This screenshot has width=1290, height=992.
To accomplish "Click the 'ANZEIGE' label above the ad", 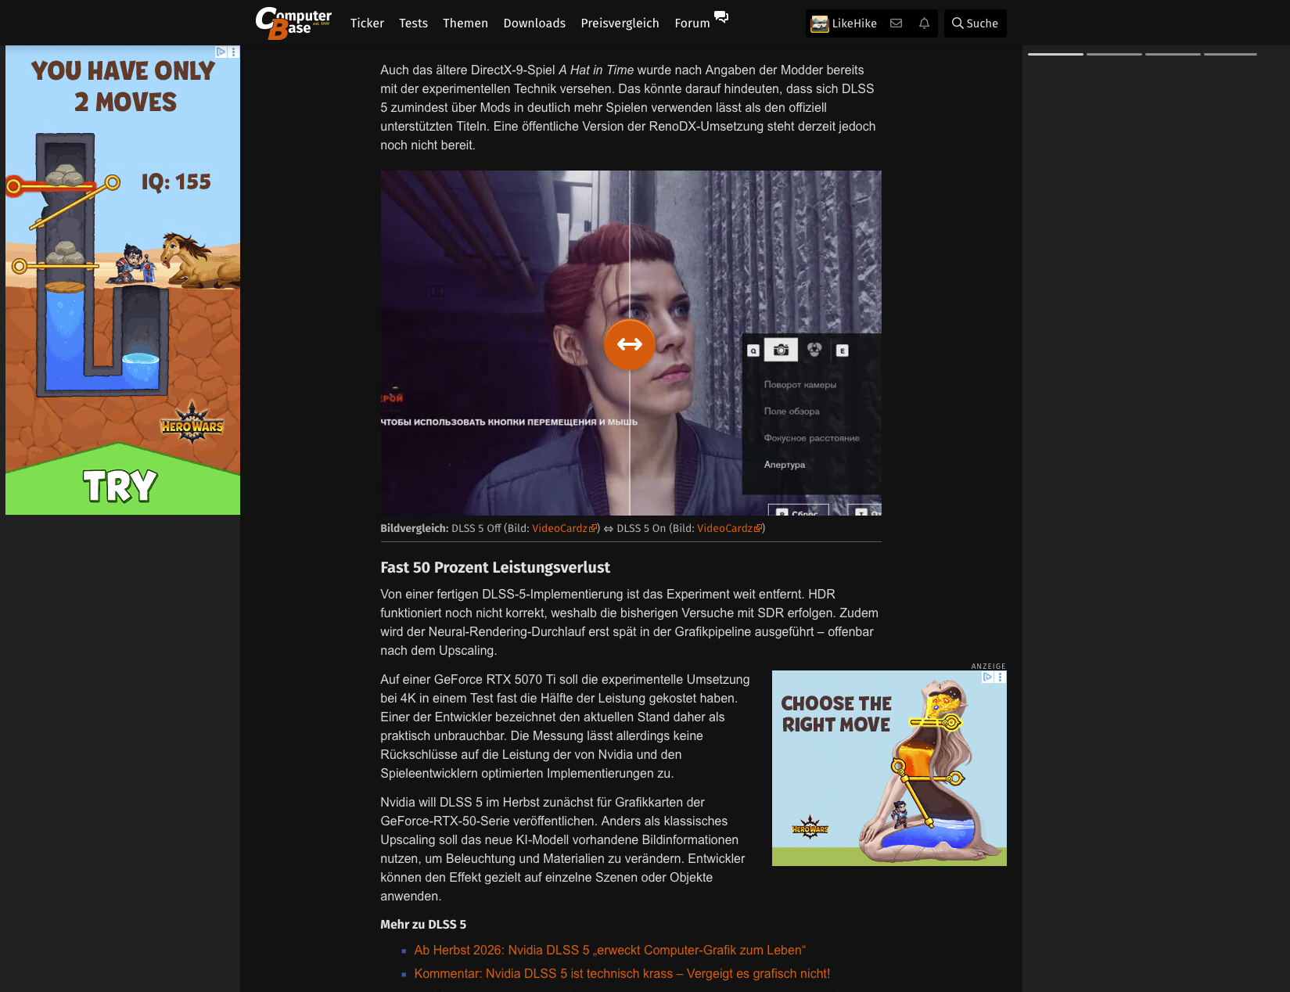I will [989, 666].
